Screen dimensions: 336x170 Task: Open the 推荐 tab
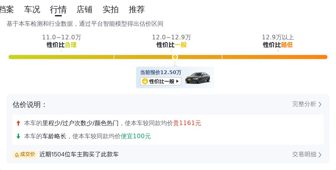tap(137, 10)
